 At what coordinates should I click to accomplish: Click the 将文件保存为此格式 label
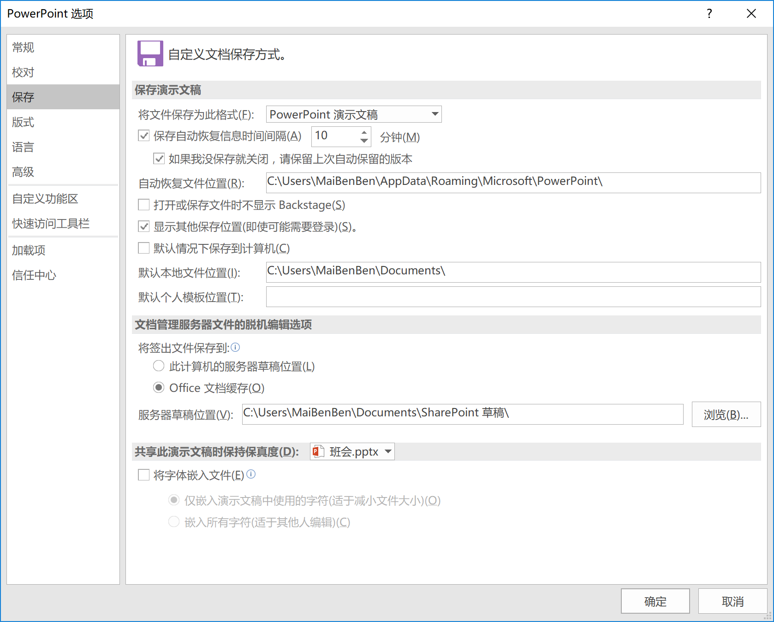pyautogui.click(x=196, y=114)
